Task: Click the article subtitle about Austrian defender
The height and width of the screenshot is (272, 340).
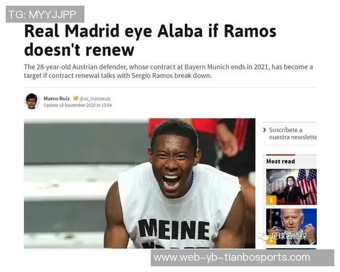Action: click(168, 71)
